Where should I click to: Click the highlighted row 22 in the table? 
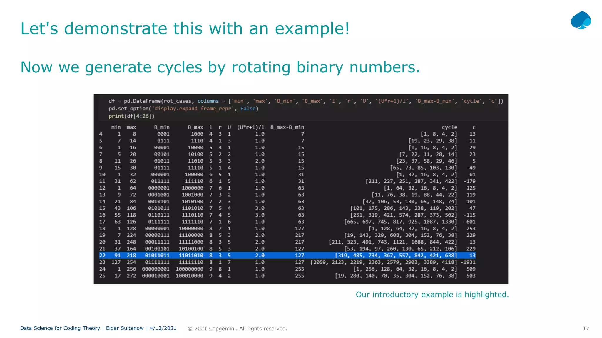coord(287,256)
